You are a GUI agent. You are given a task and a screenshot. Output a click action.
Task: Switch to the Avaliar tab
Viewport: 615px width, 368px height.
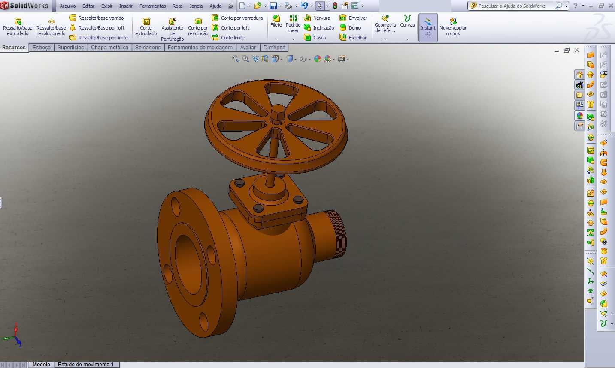(248, 48)
